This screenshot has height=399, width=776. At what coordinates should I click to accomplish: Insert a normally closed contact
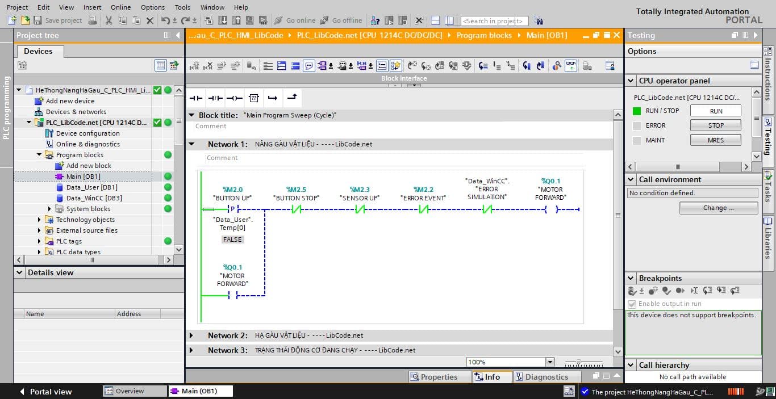[215, 98]
